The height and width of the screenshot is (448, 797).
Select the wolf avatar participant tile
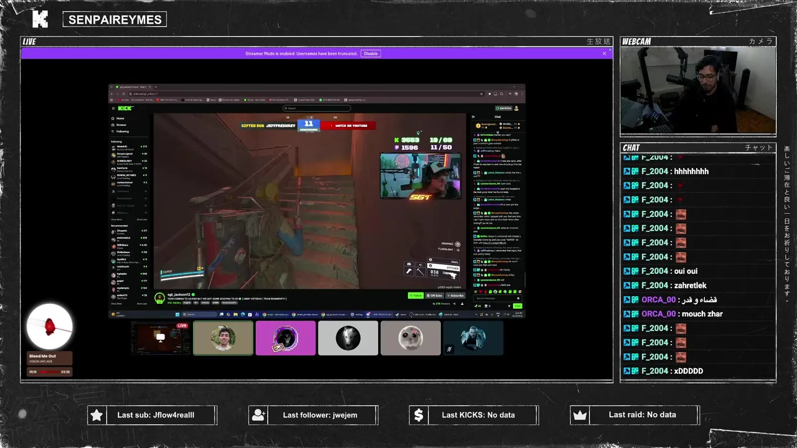coord(348,338)
